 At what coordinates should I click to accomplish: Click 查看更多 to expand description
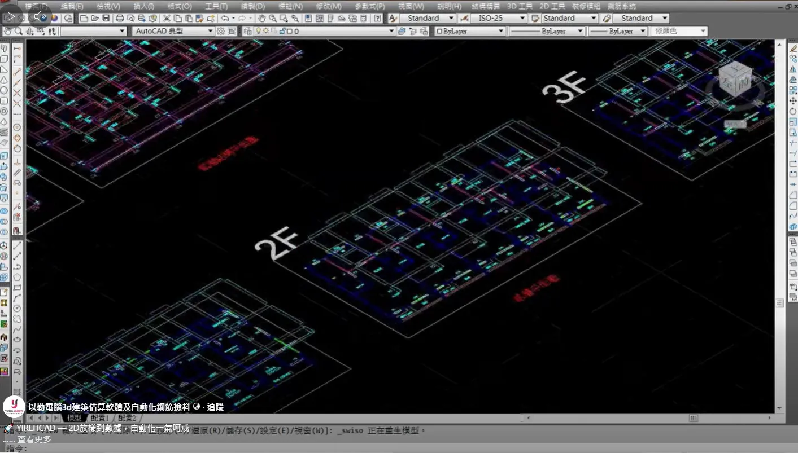pos(34,439)
